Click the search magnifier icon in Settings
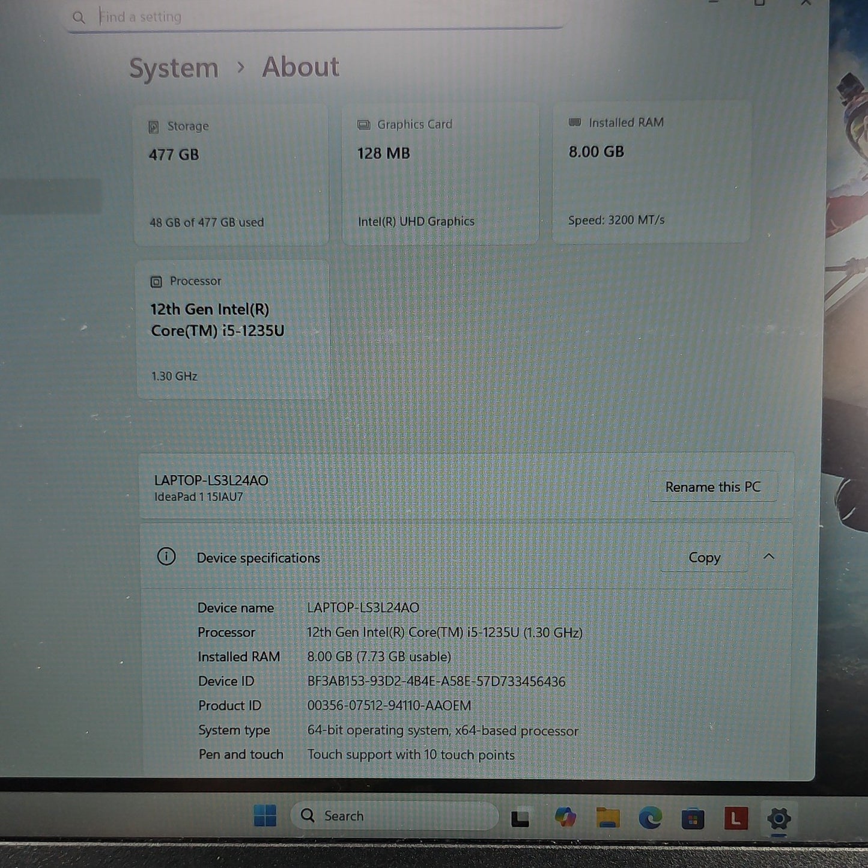The height and width of the screenshot is (868, 868). tap(79, 17)
